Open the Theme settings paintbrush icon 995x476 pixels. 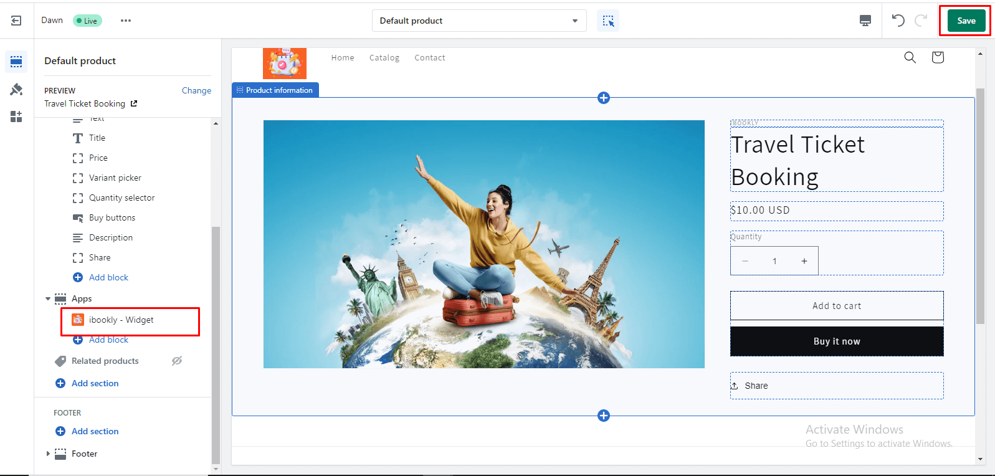tap(16, 89)
